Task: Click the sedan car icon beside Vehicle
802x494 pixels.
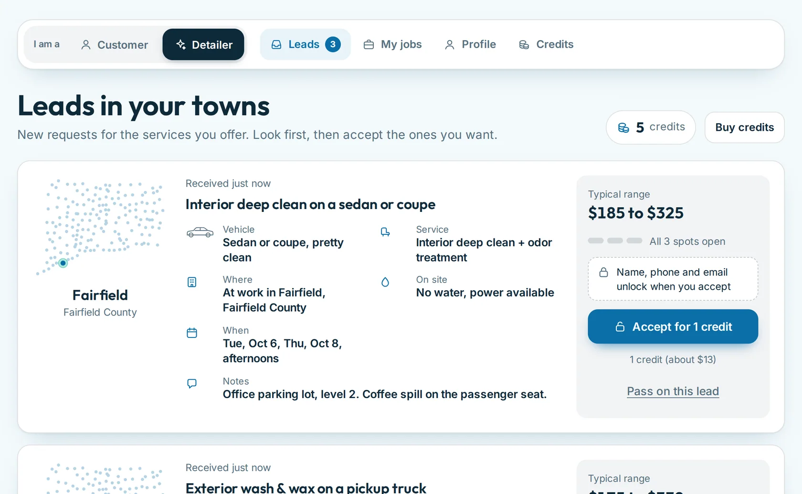Action: [200, 232]
